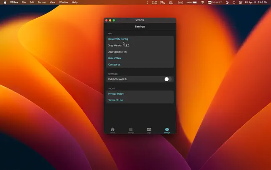This screenshot has height=170, width=271.
Task: Click the Settings header title
Action: [x=140, y=27]
